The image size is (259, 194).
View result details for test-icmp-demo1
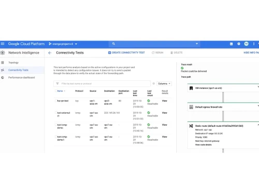165,137
